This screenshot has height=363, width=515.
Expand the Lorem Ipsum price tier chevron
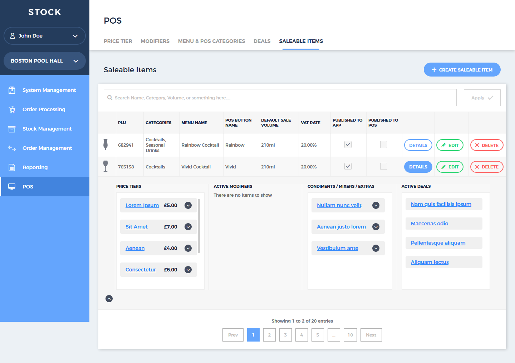click(x=188, y=205)
